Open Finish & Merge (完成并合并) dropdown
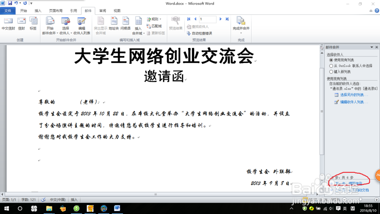The height and width of the screenshot is (214, 380). pos(241,26)
